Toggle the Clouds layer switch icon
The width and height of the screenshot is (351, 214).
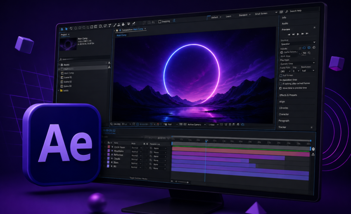[x=112, y=158]
